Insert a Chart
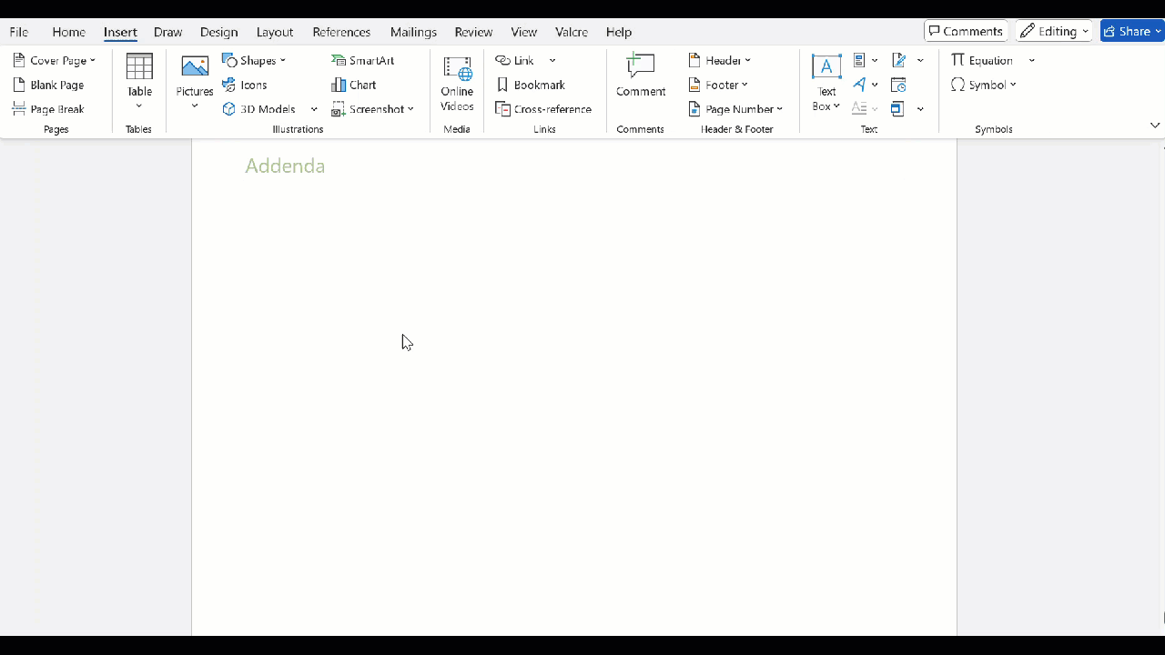The width and height of the screenshot is (1165, 655). pyautogui.click(x=354, y=85)
